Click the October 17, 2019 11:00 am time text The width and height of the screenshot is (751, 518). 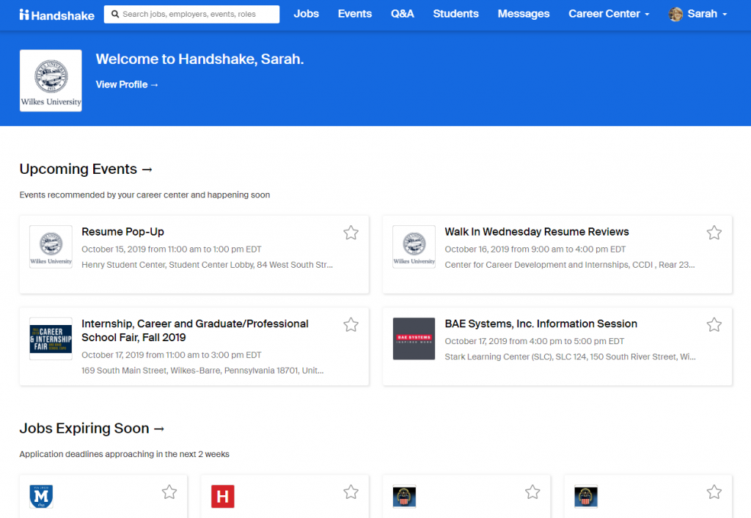coord(172,355)
